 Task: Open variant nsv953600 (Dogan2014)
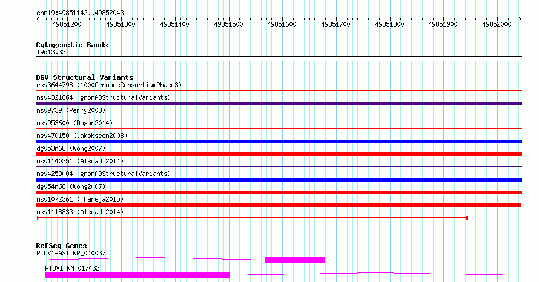point(74,123)
